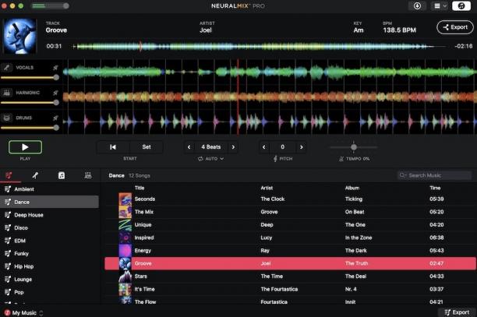Screen dimensions: 477x317
Task: Sort songs by Title column
Action: click(x=140, y=188)
